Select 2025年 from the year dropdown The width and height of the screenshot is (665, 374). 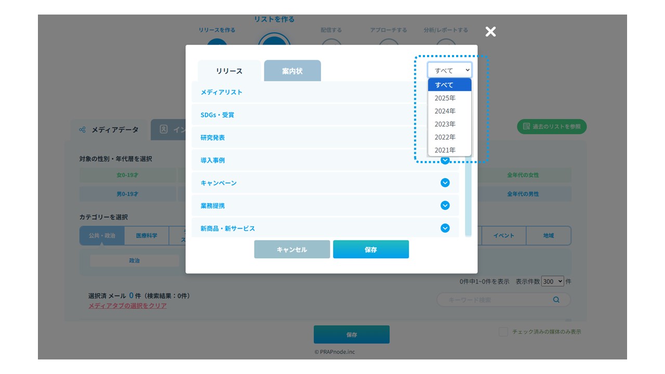[445, 98]
